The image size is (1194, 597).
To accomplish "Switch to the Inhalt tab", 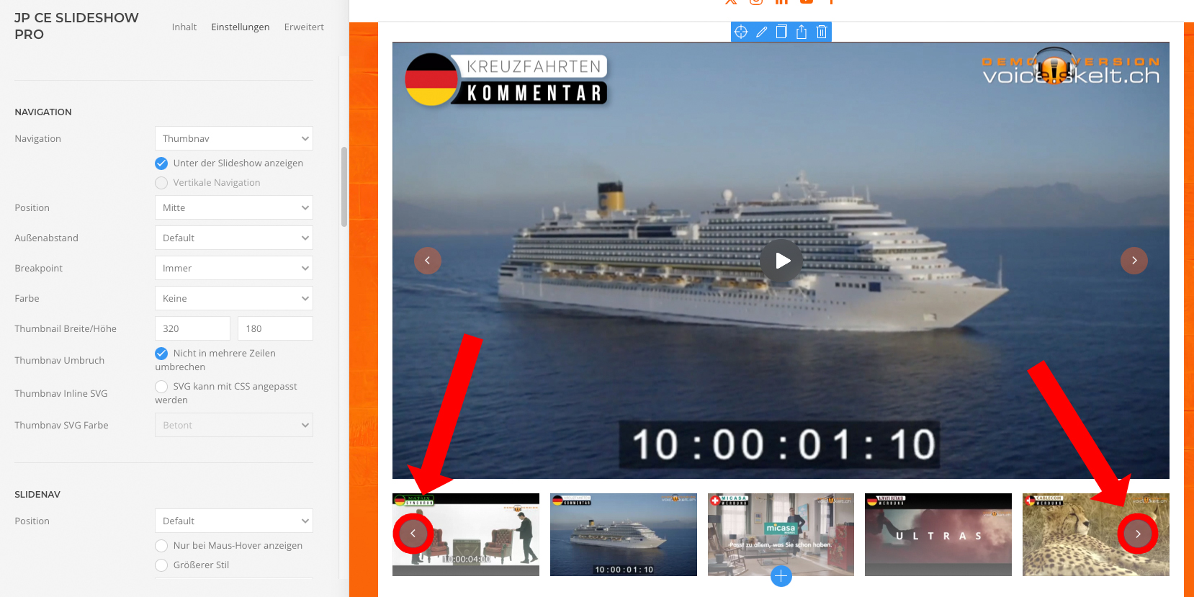I will pyautogui.click(x=184, y=27).
